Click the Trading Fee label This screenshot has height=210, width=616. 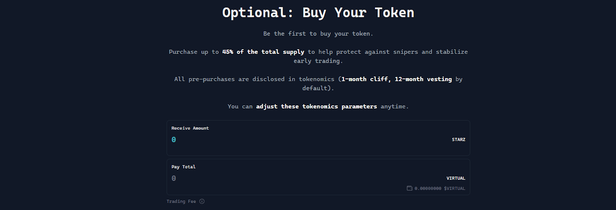pyautogui.click(x=181, y=202)
